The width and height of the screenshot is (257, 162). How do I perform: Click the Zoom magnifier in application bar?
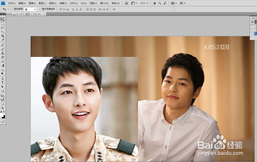160,3
